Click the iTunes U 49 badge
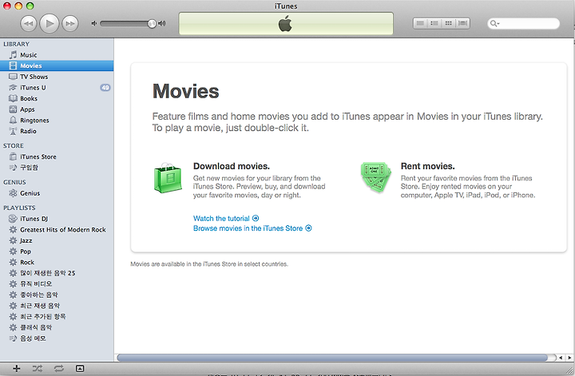The height and width of the screenshot is (376, 575). click(x=105, y=88)
